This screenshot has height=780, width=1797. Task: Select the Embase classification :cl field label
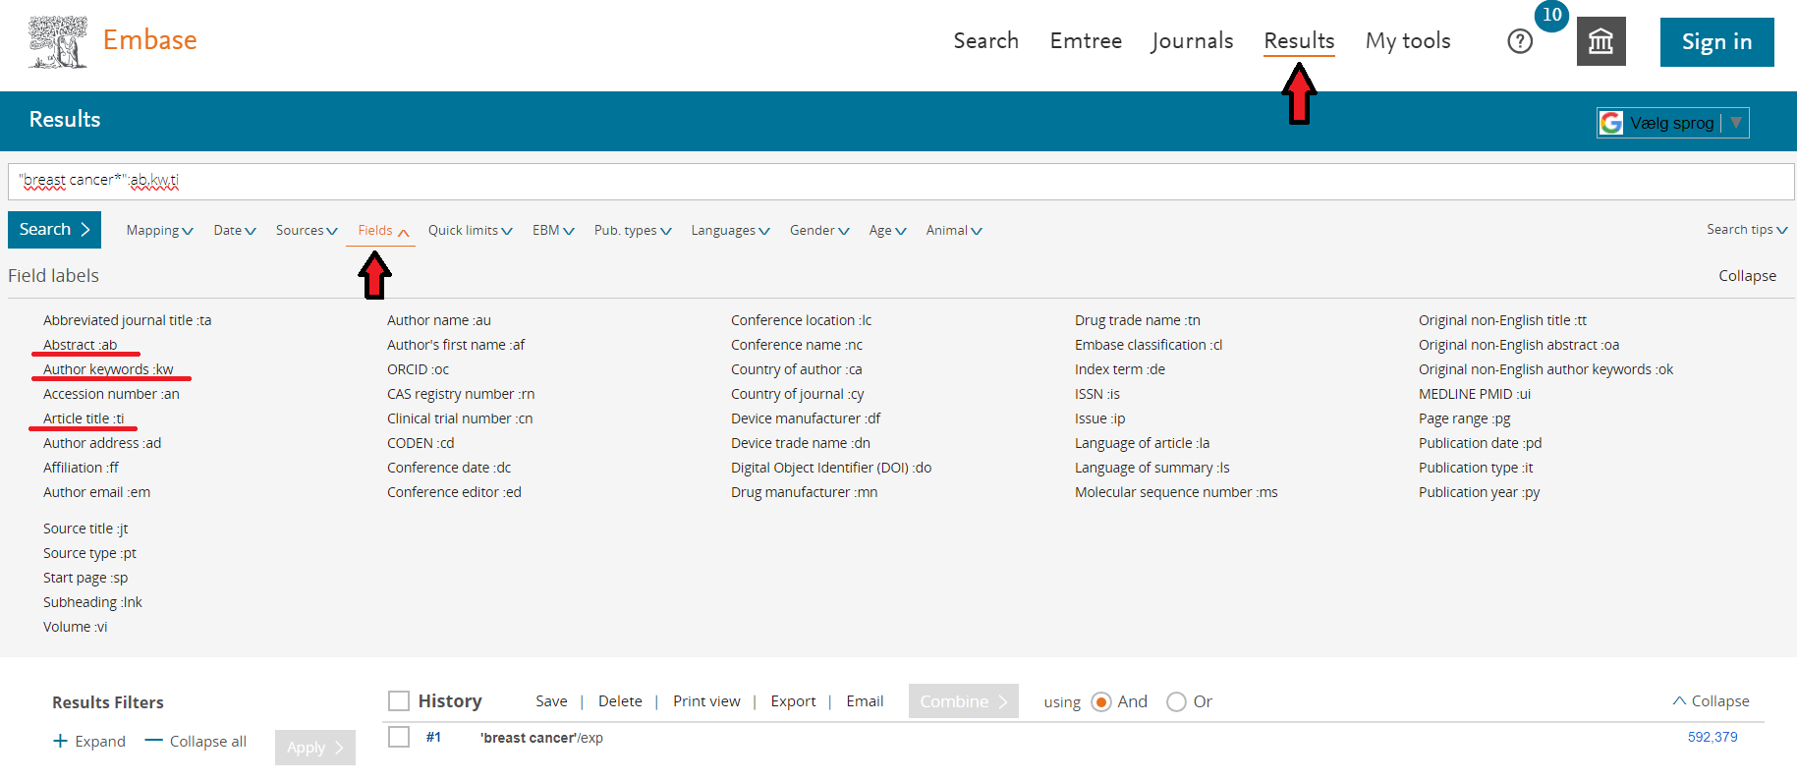pyautogui.click(x=1149, y=345)
